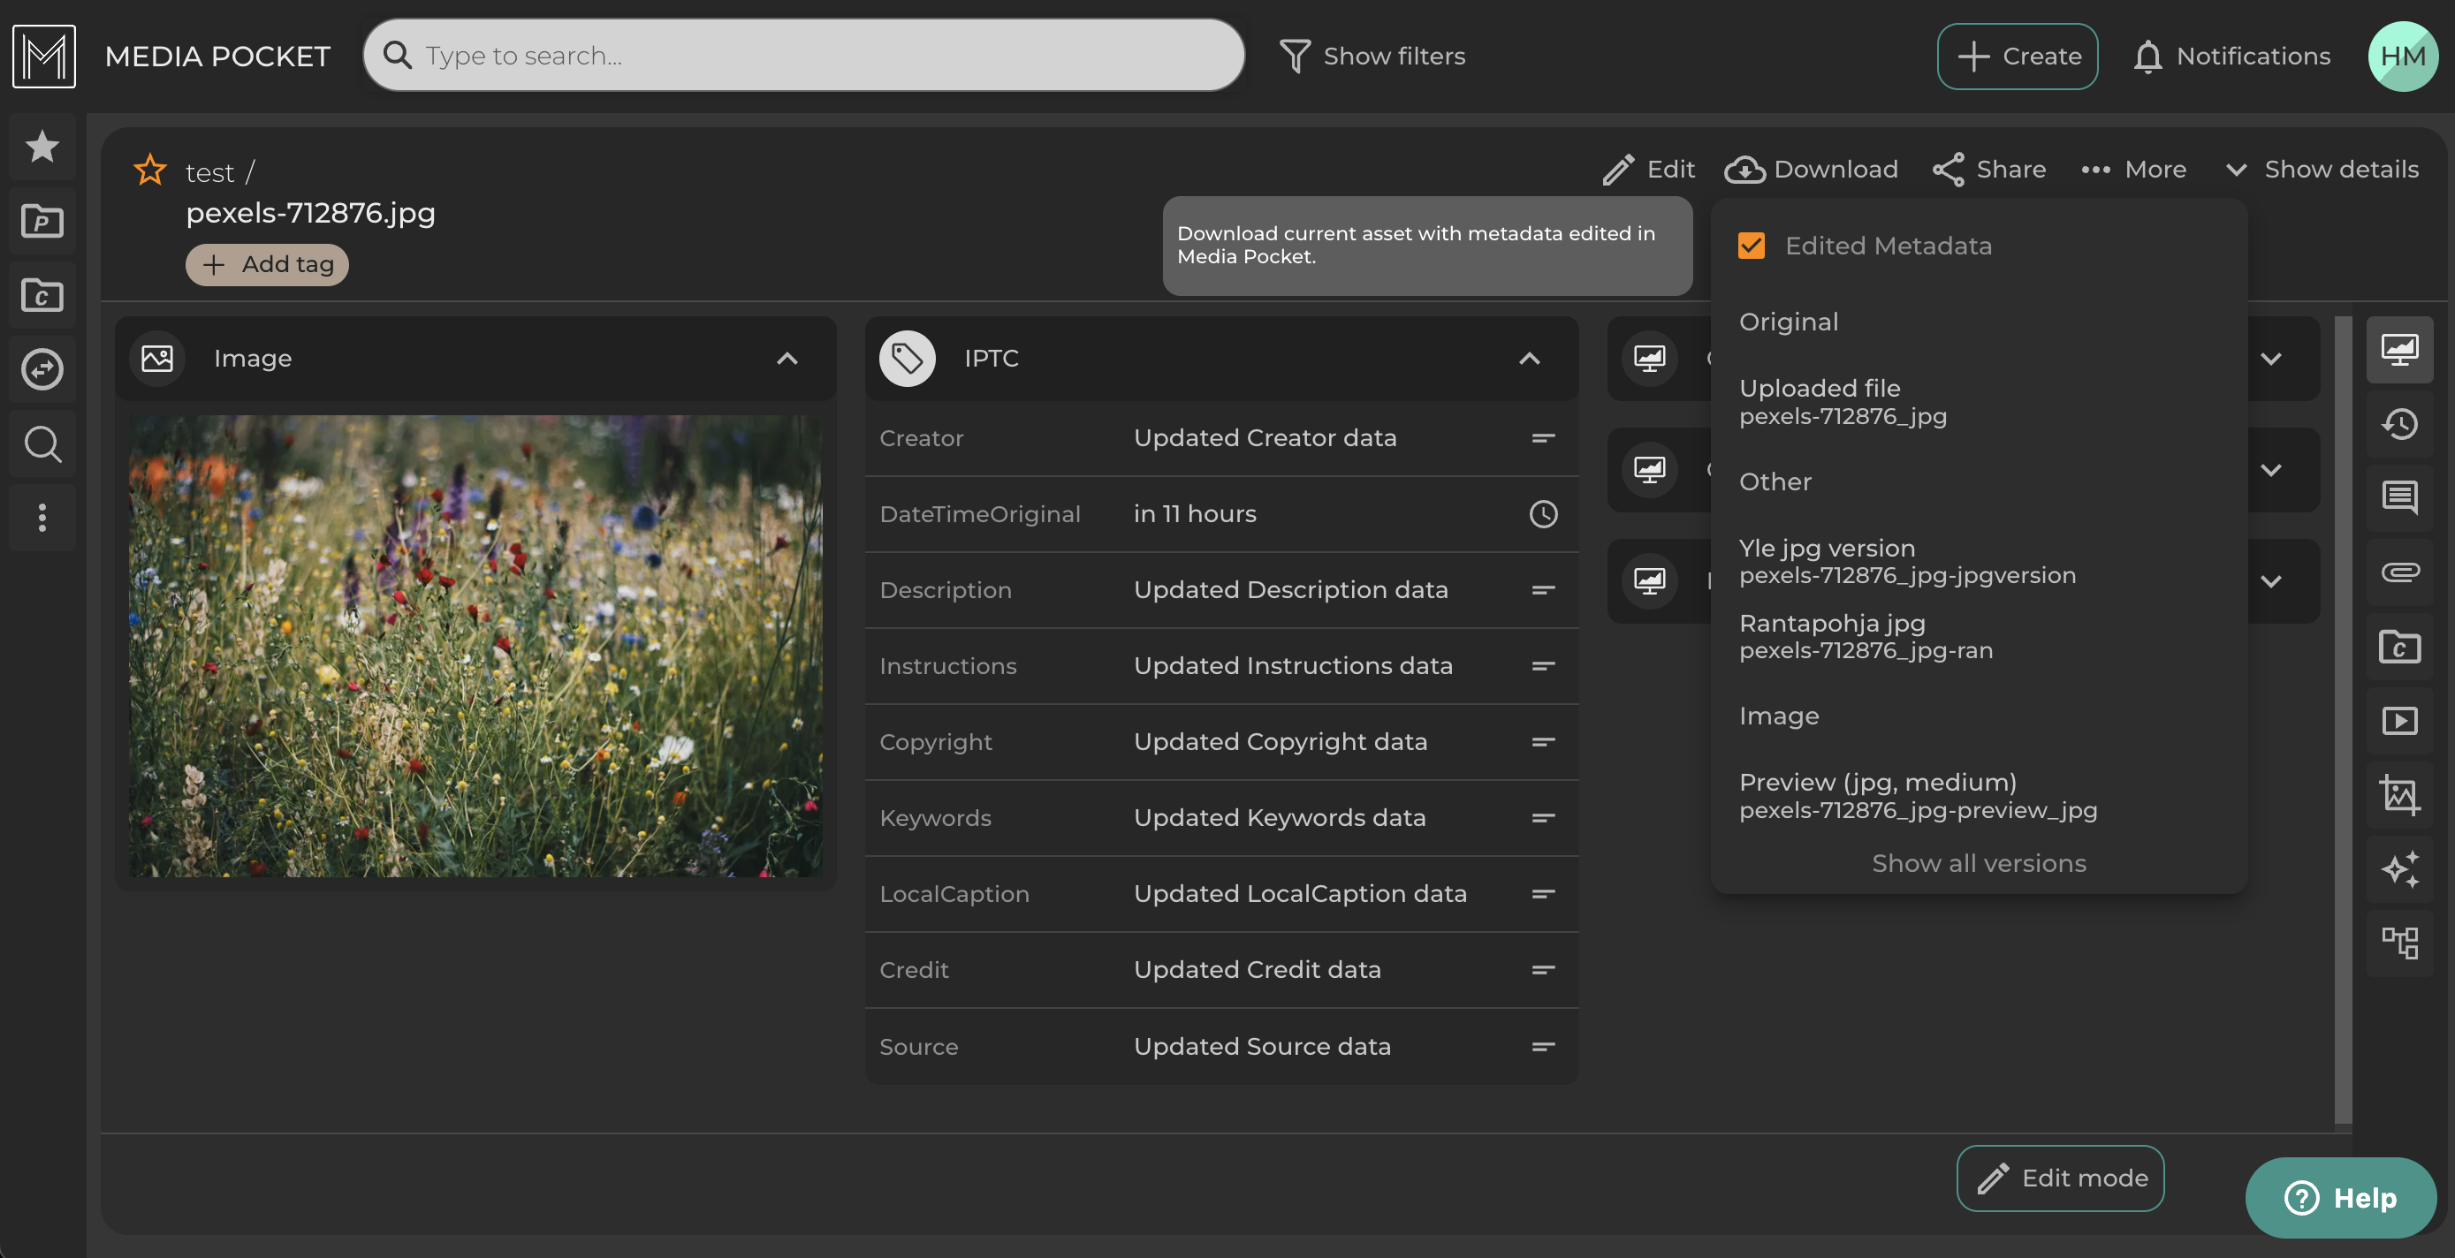
Task: Expand Show details chevron
Action: pos(2235,170)
